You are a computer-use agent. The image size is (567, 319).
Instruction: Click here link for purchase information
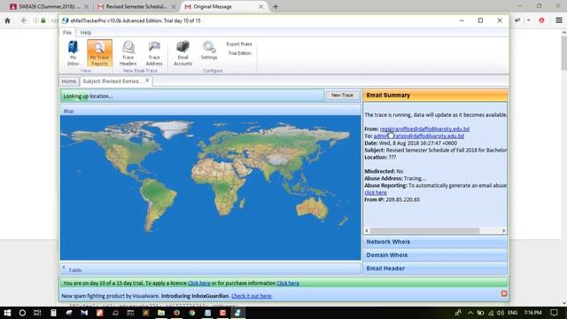(x=288, y=284)
